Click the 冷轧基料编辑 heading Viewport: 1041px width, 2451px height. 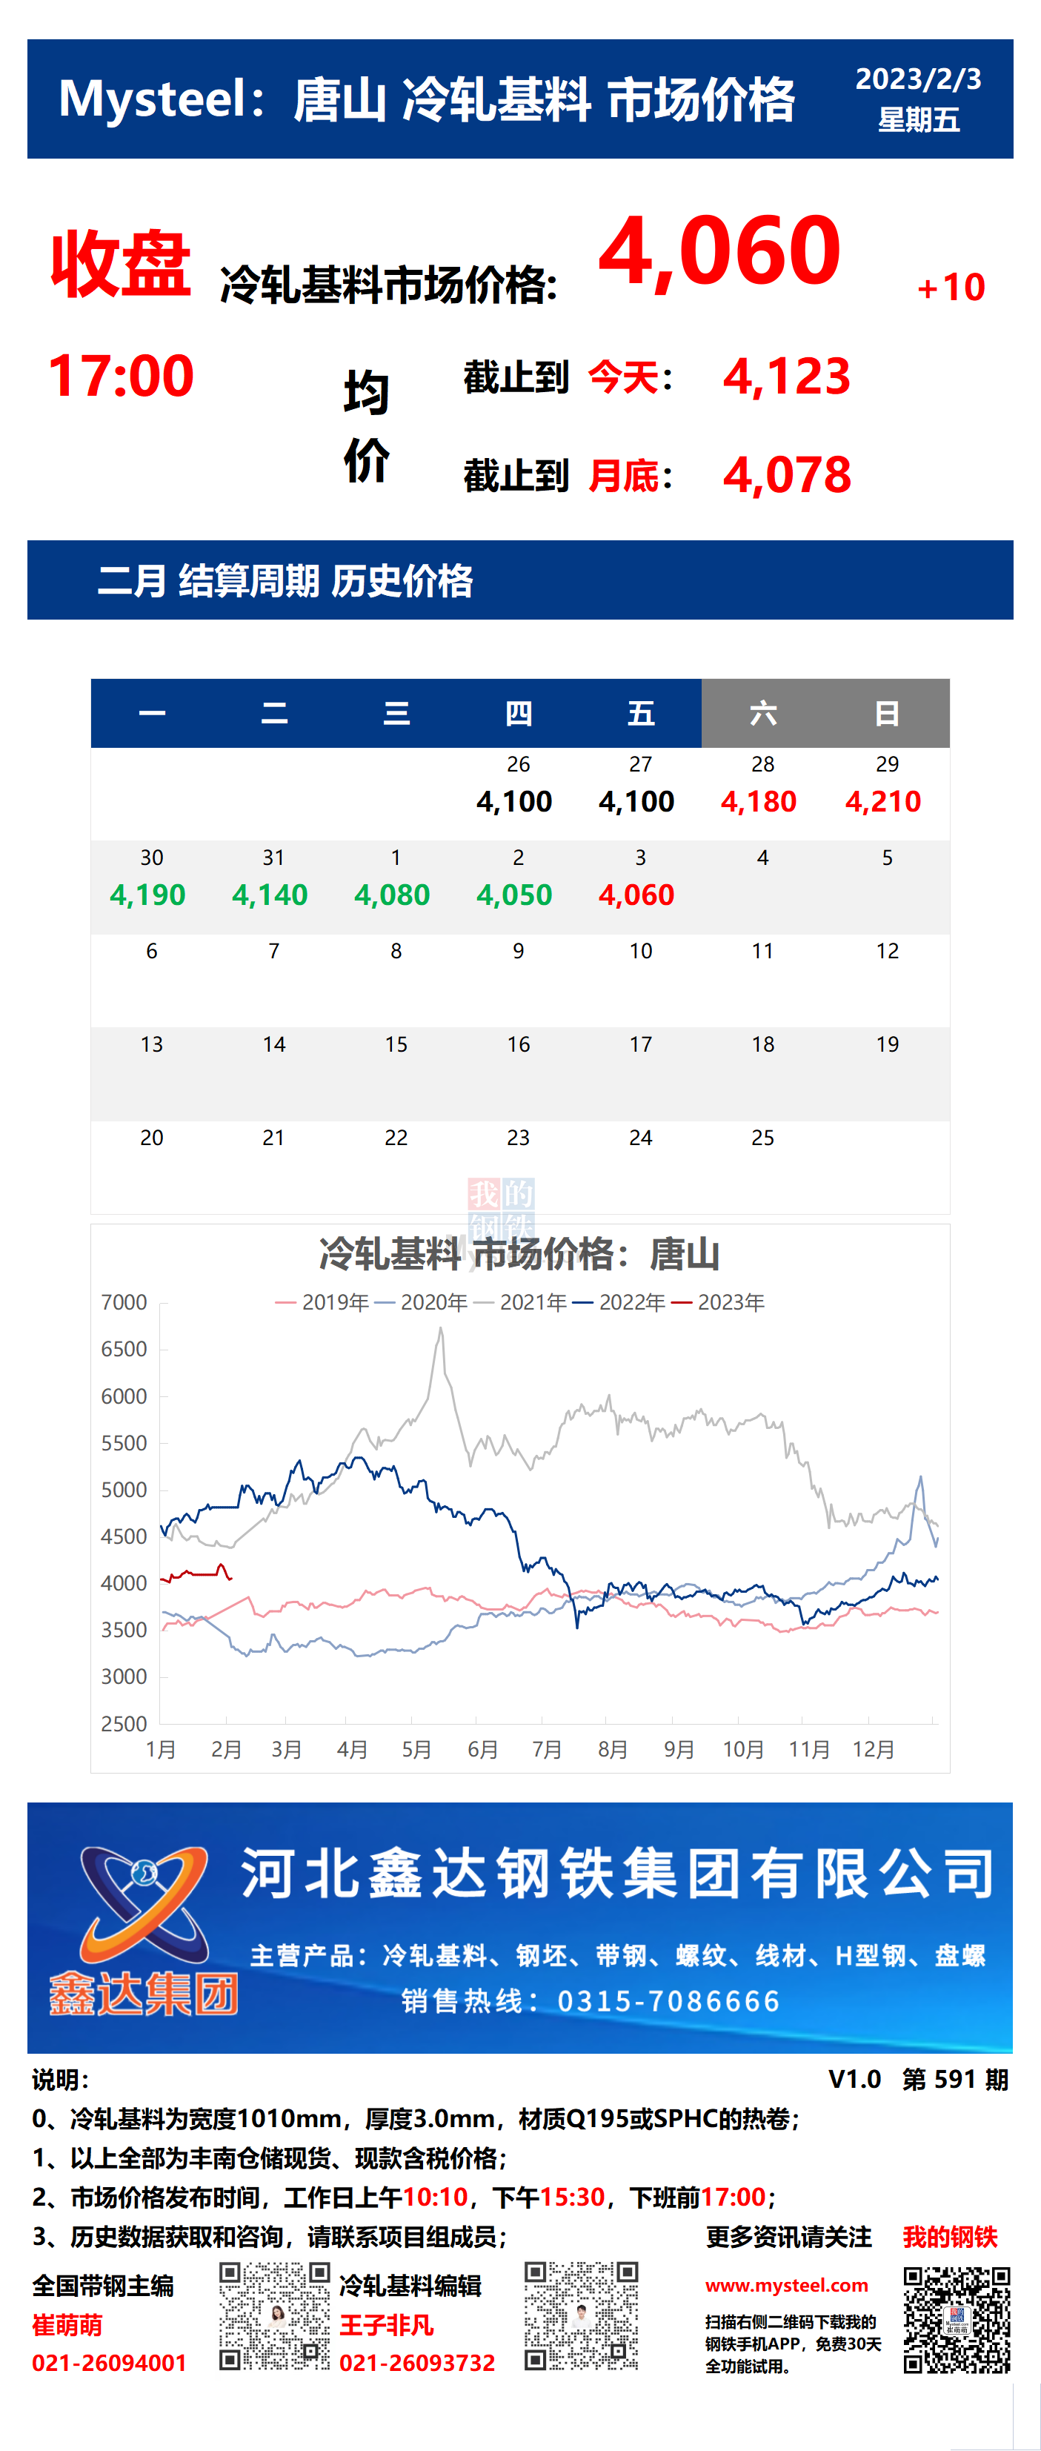click(x=410, y=2286)
